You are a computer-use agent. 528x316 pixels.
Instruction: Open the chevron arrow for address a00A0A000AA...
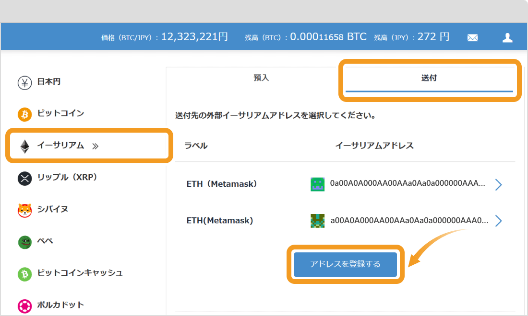point(499,221)
